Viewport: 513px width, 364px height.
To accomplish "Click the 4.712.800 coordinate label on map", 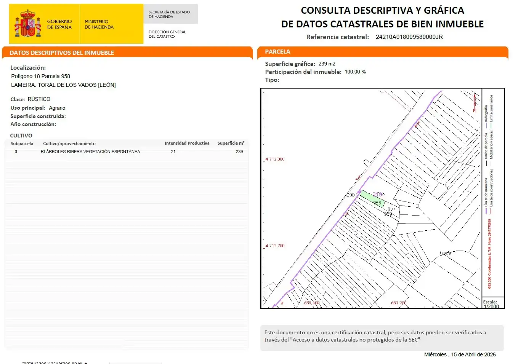I will coord(275,159).
